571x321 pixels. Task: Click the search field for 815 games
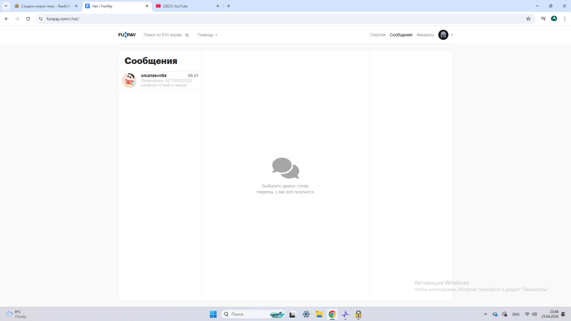[x=162, y=35]
